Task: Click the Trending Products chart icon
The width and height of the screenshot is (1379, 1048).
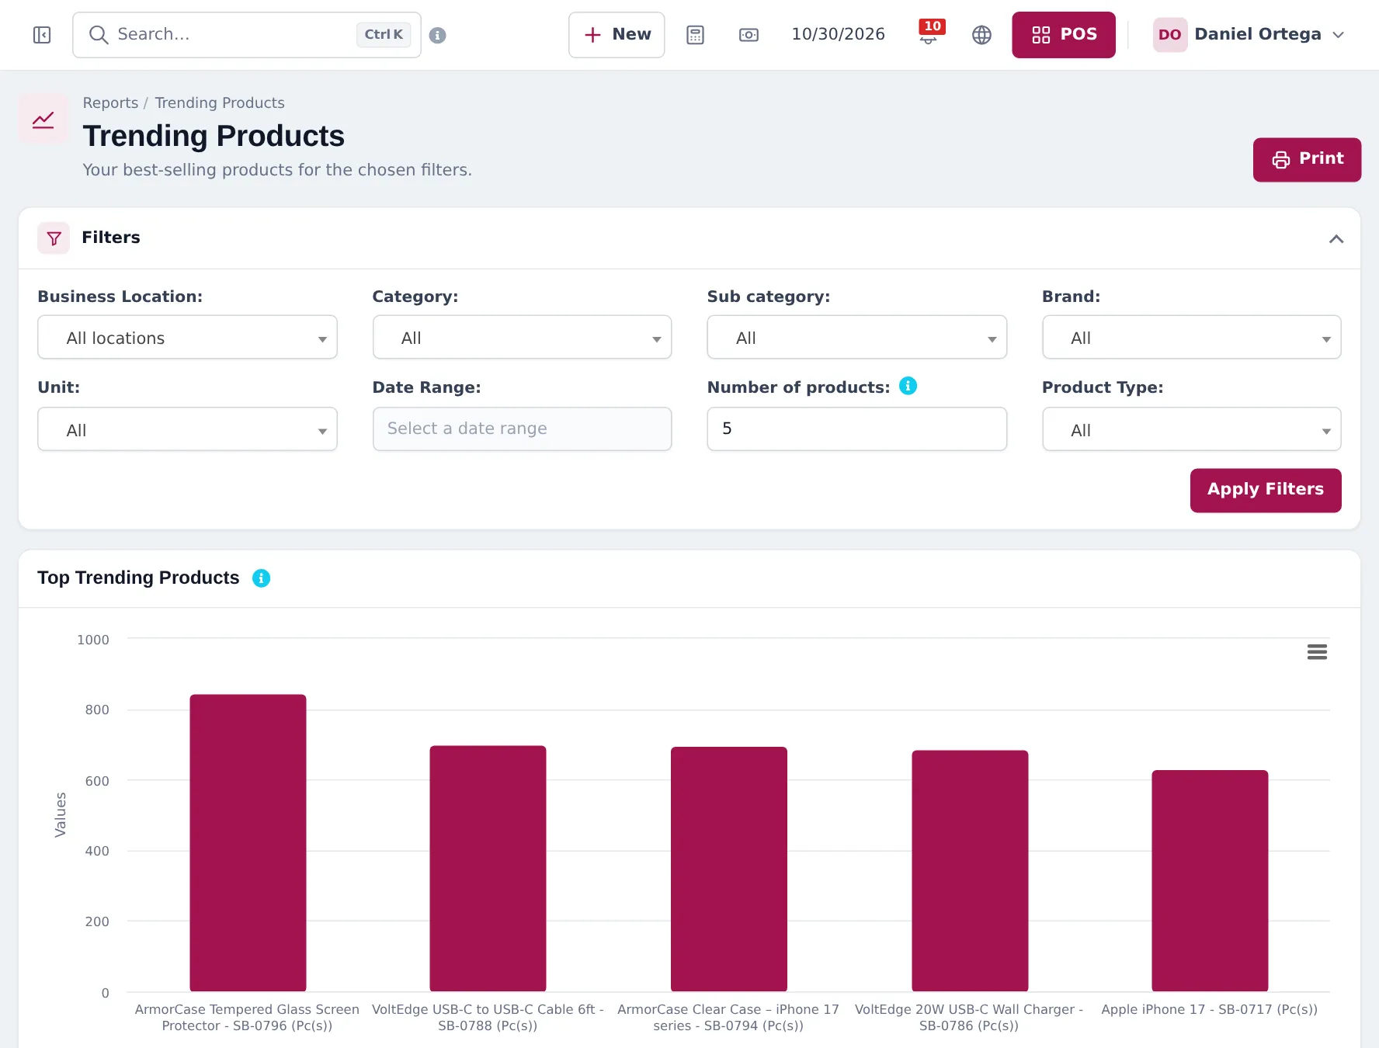Action: click(x=43, y=119)
